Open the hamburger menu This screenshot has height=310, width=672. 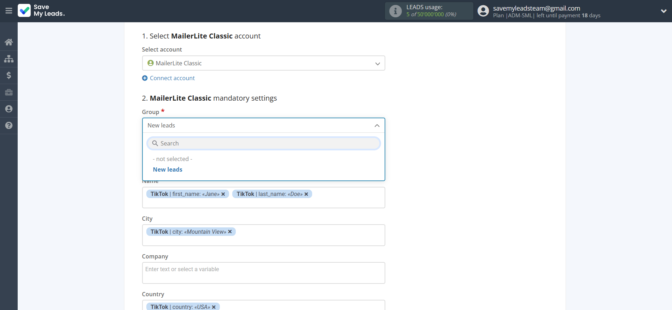(x=9, y=11)
